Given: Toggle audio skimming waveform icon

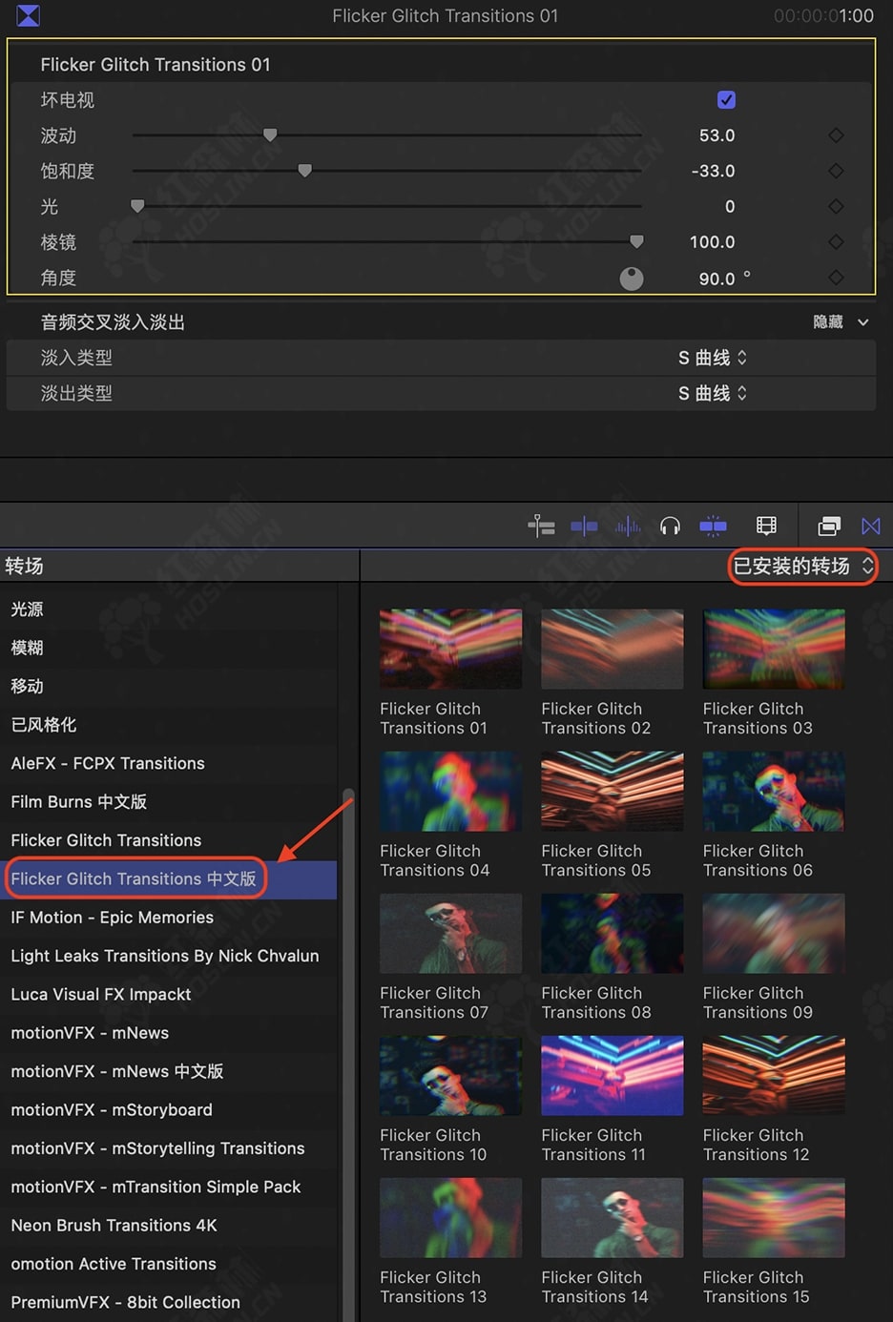Looking at the screenshot, I should (x=628, y=526).
